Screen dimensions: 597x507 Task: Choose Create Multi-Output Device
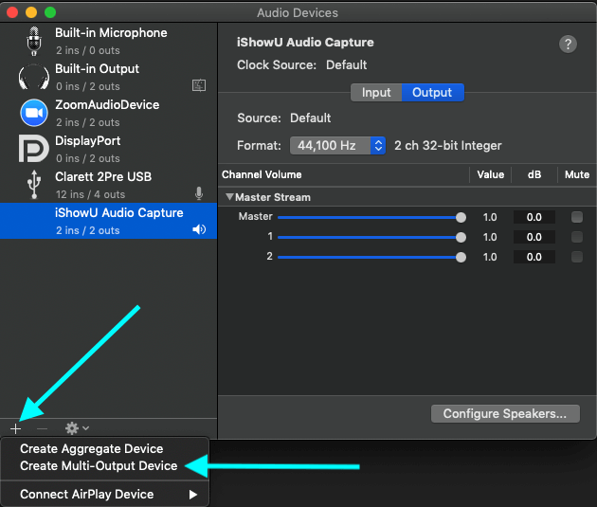99,466
